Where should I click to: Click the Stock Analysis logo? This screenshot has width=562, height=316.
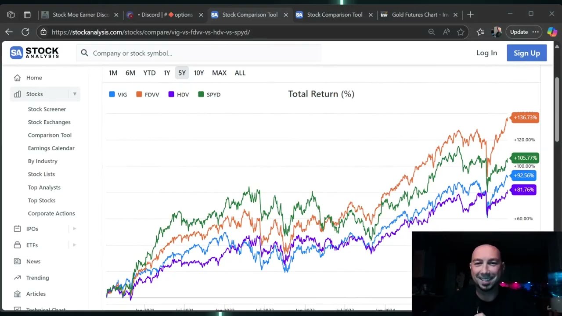pos(34,53)
